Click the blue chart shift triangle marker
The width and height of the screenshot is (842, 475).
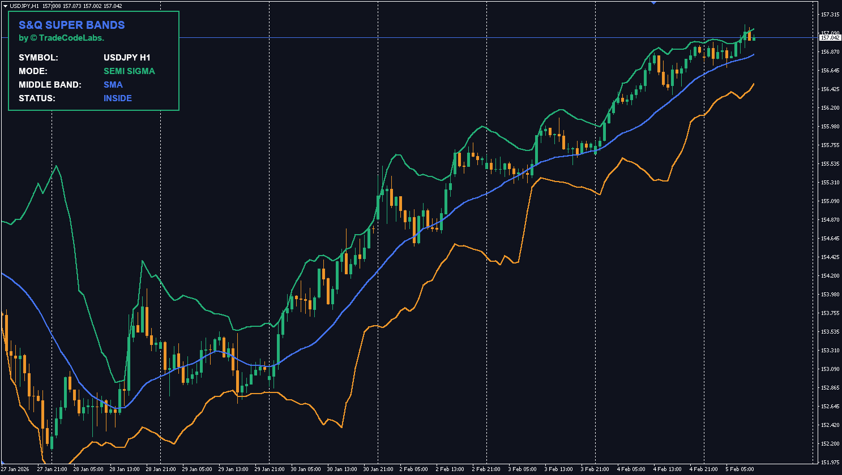pos(654,3)
